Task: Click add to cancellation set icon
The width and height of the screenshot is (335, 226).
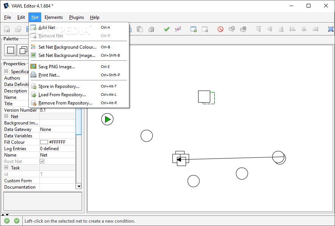Action: click(232, 29)
